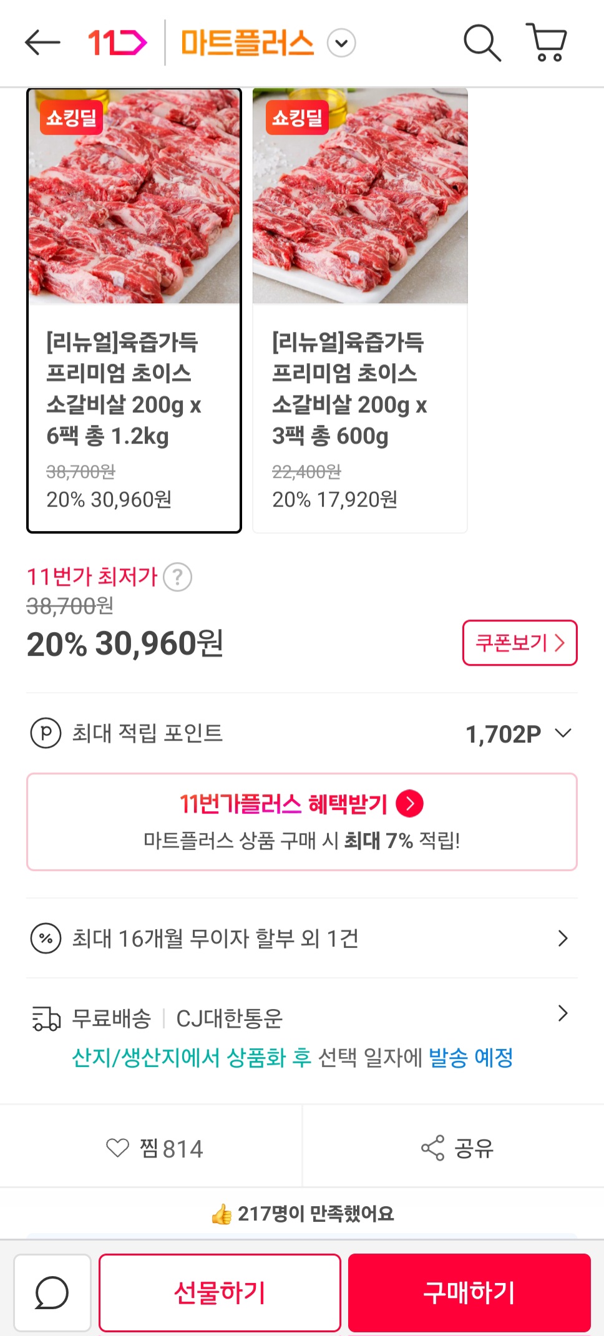The image size is (604, 1336).
Task: Tap the red arrow beside 혜택받기
Action: tap(410, 804)
